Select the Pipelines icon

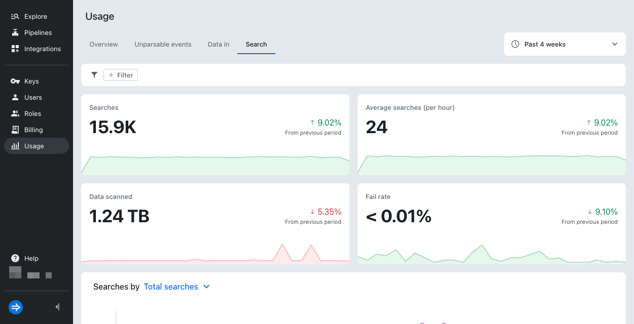tap(14, 32)
